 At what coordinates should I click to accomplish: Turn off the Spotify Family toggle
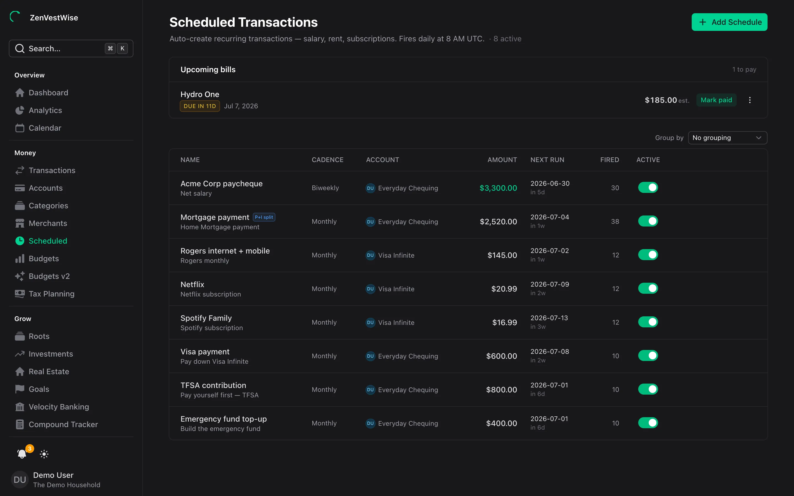pos(648,322)
